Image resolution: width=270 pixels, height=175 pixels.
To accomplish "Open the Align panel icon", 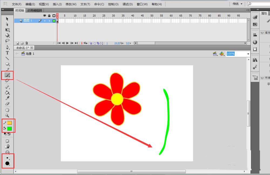I will coord(255,35).
